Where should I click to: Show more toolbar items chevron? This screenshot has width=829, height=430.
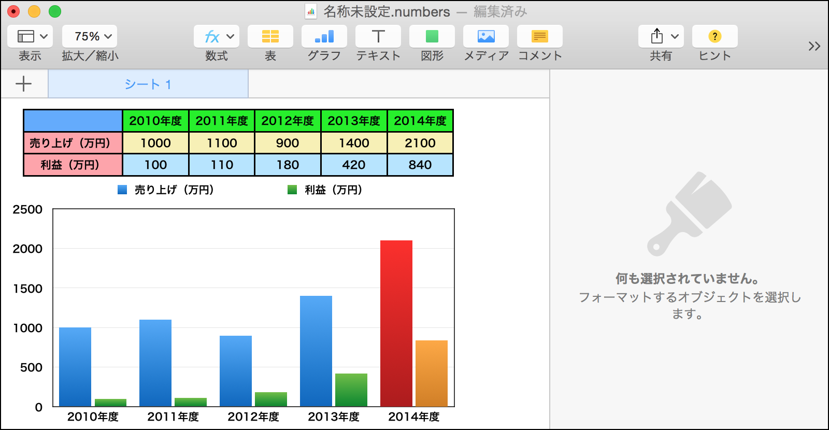814,46
